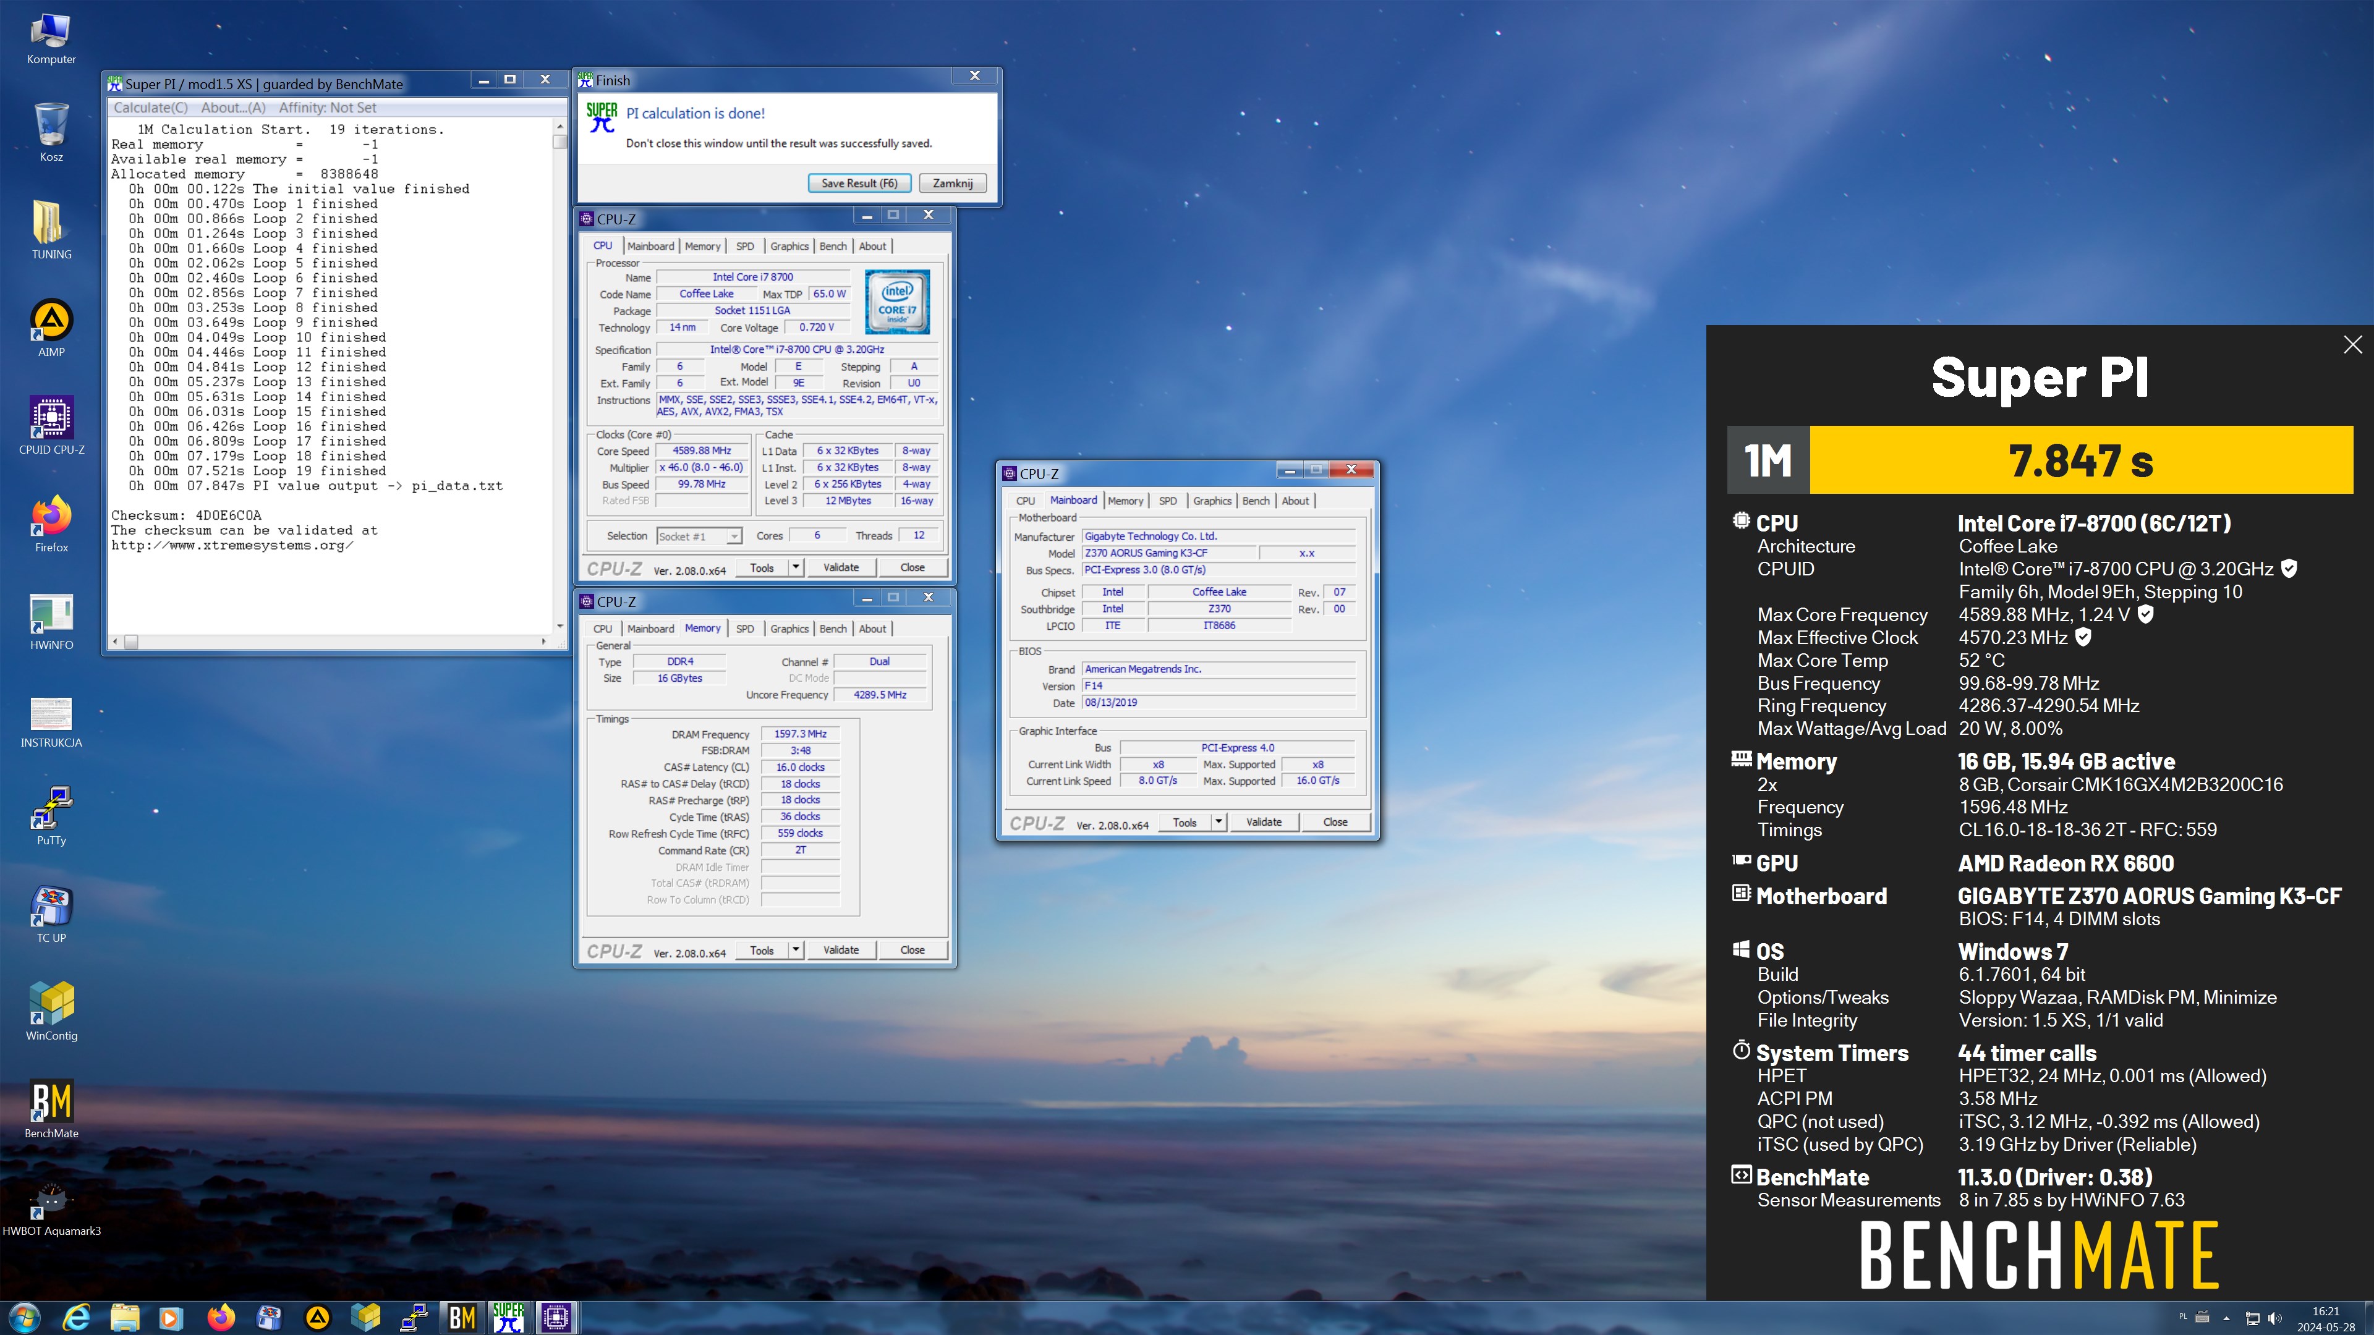Open the BenchMate desktop shortcut

click(x=51, y=1109)
